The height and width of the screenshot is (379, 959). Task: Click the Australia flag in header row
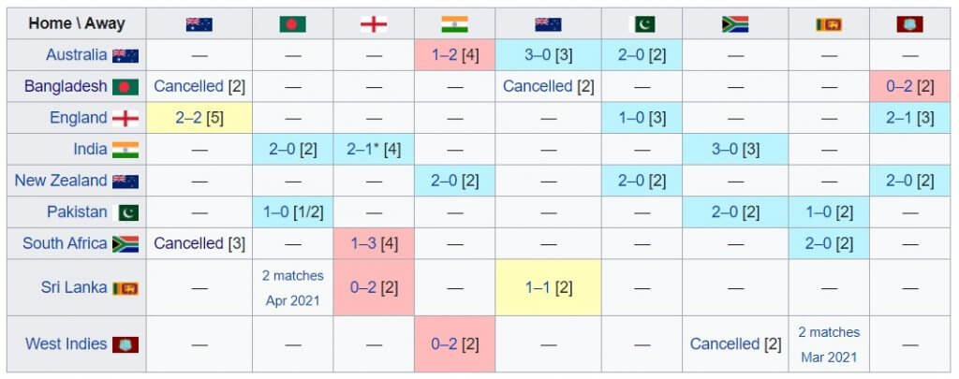(199, 24)
